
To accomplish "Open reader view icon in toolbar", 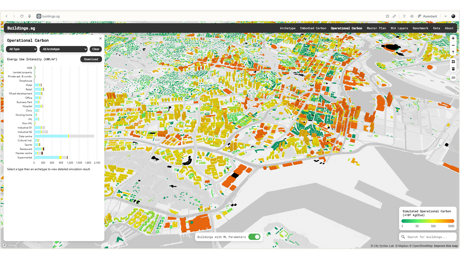I will click(404, 16).
